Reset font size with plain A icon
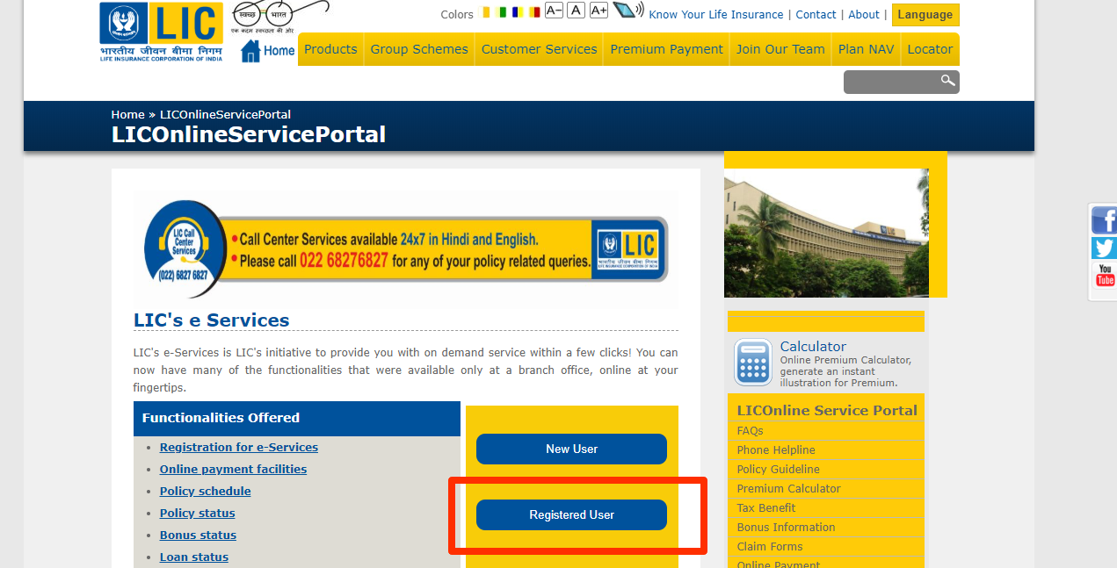Screen dimensions: 1117x568 (x=576, y=11)
